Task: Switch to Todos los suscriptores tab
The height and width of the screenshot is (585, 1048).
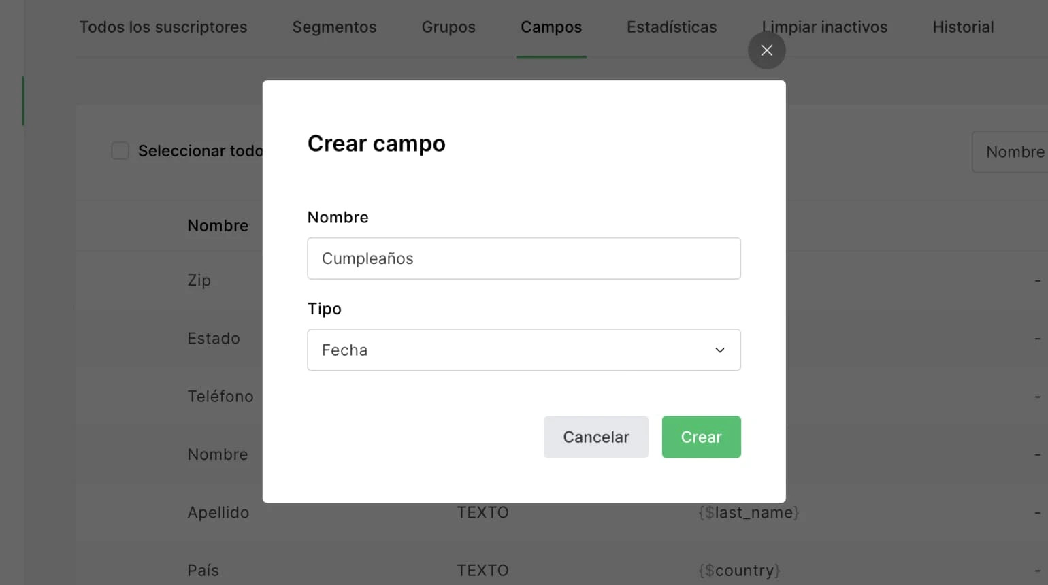Action: 163,27
